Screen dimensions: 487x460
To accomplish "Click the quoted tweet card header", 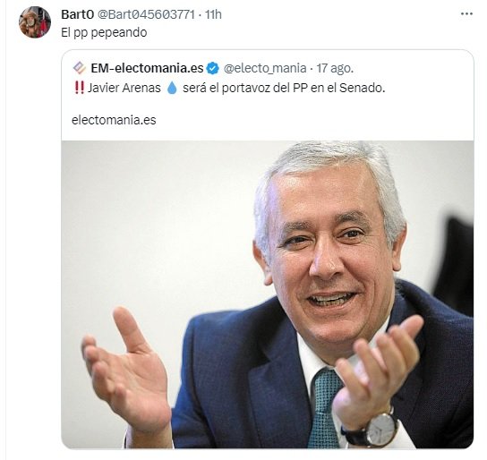I will point(213,68).
